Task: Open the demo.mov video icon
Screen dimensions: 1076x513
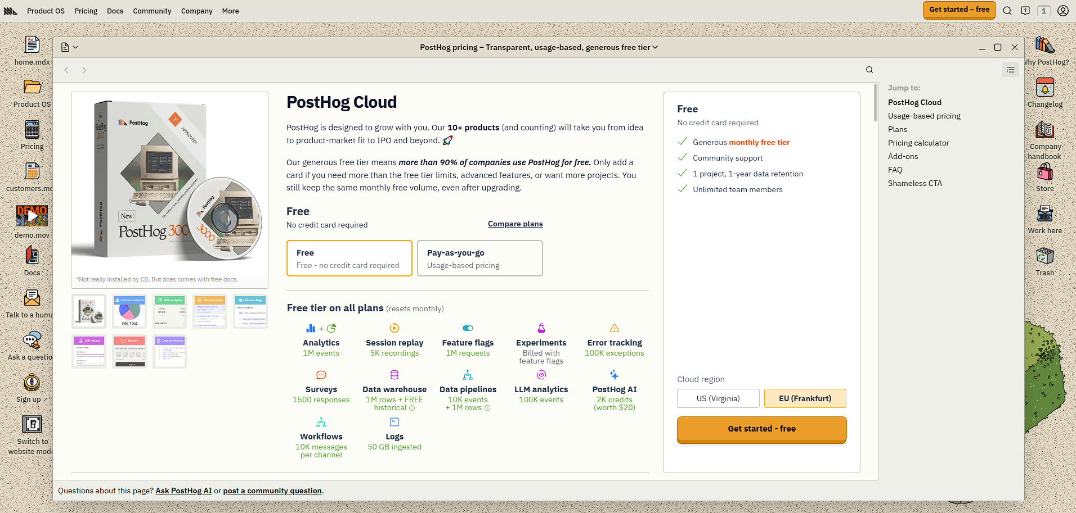Action: point(32,221)
